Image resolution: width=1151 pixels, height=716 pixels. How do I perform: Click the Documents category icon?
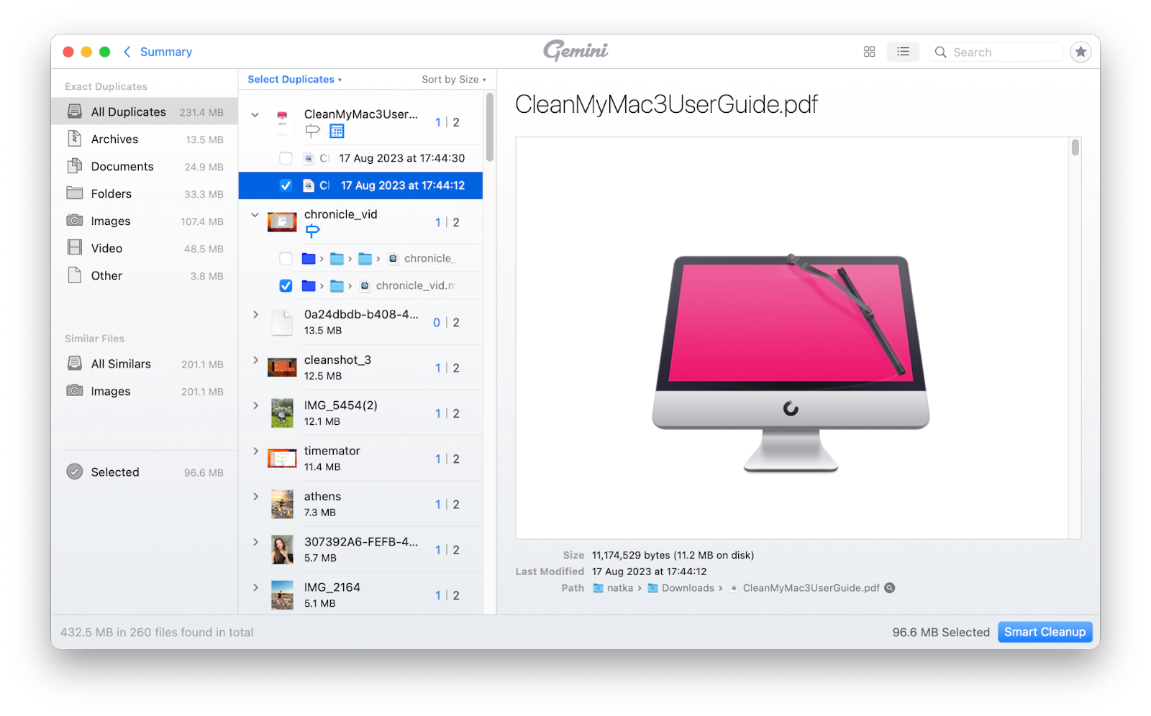tap(75, 166)
